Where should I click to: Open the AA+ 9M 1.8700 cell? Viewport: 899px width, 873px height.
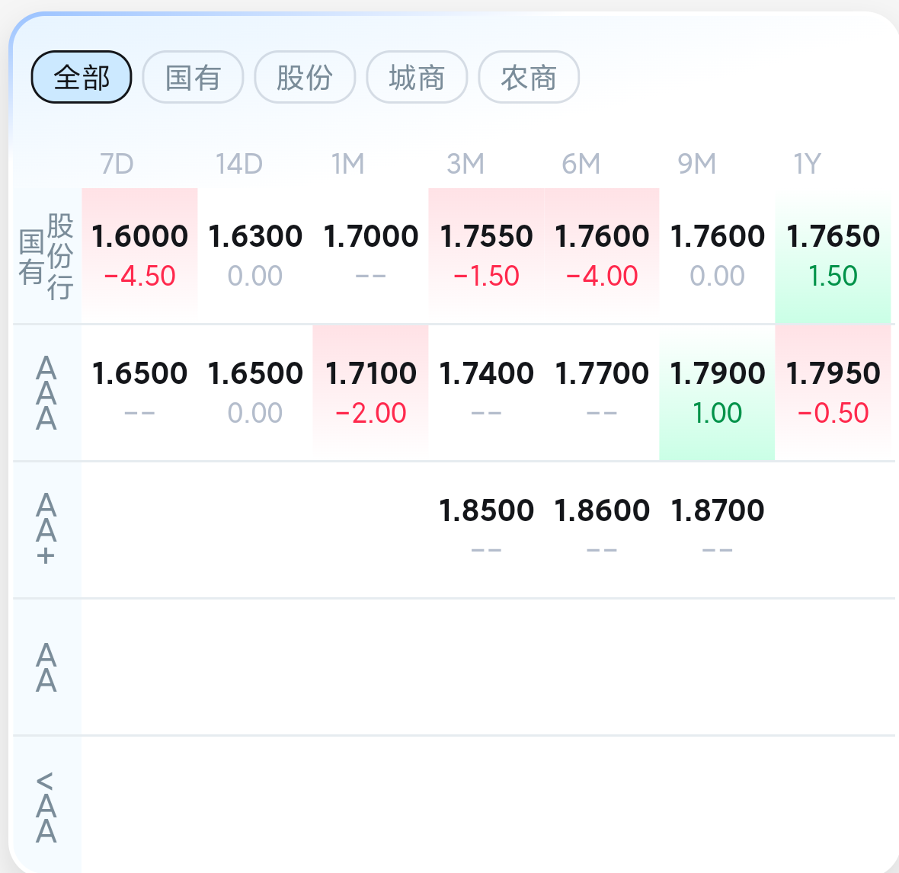point(717,529)
